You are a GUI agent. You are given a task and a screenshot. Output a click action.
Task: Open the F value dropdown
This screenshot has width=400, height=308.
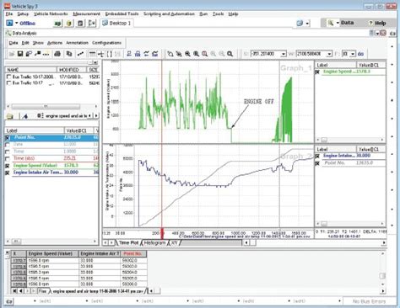click(x=353, y=54)
